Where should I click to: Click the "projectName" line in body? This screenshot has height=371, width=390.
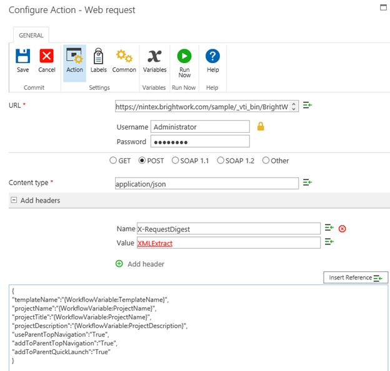click(84, 308)
